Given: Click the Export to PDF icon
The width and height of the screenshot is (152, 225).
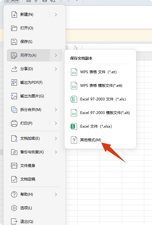Looking at the screenshot, I should tap(14, 83).
